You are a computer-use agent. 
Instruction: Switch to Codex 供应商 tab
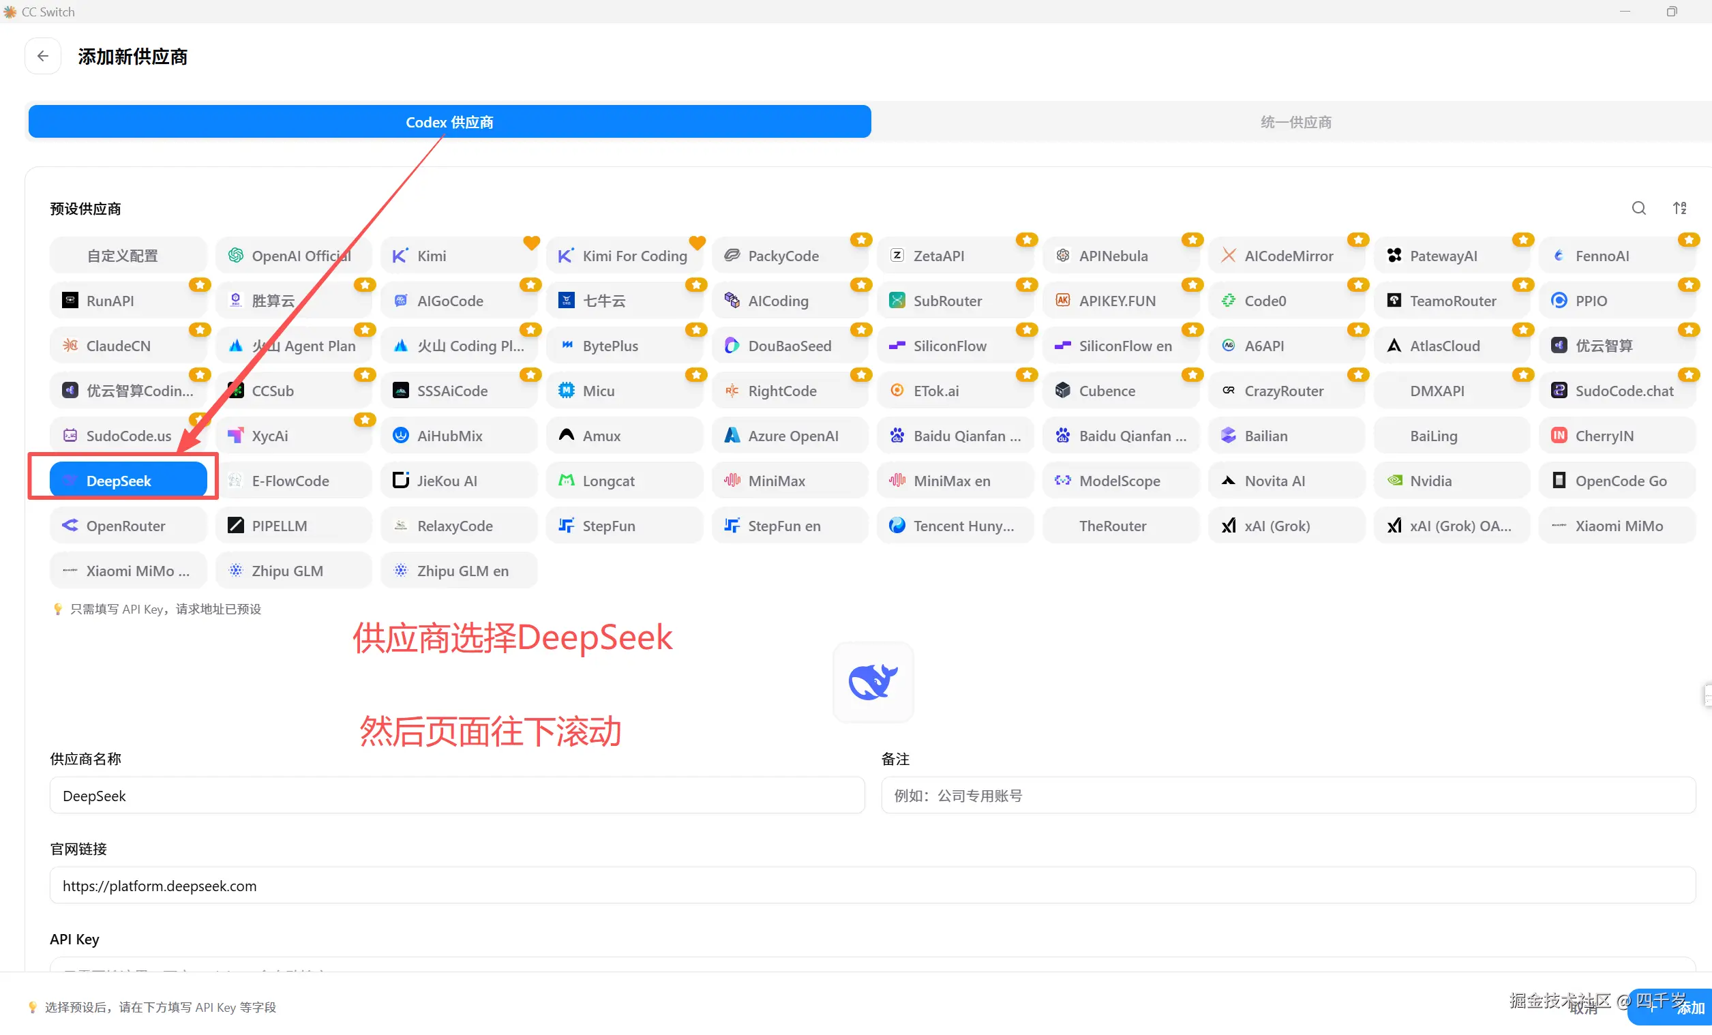pos(449,121)
